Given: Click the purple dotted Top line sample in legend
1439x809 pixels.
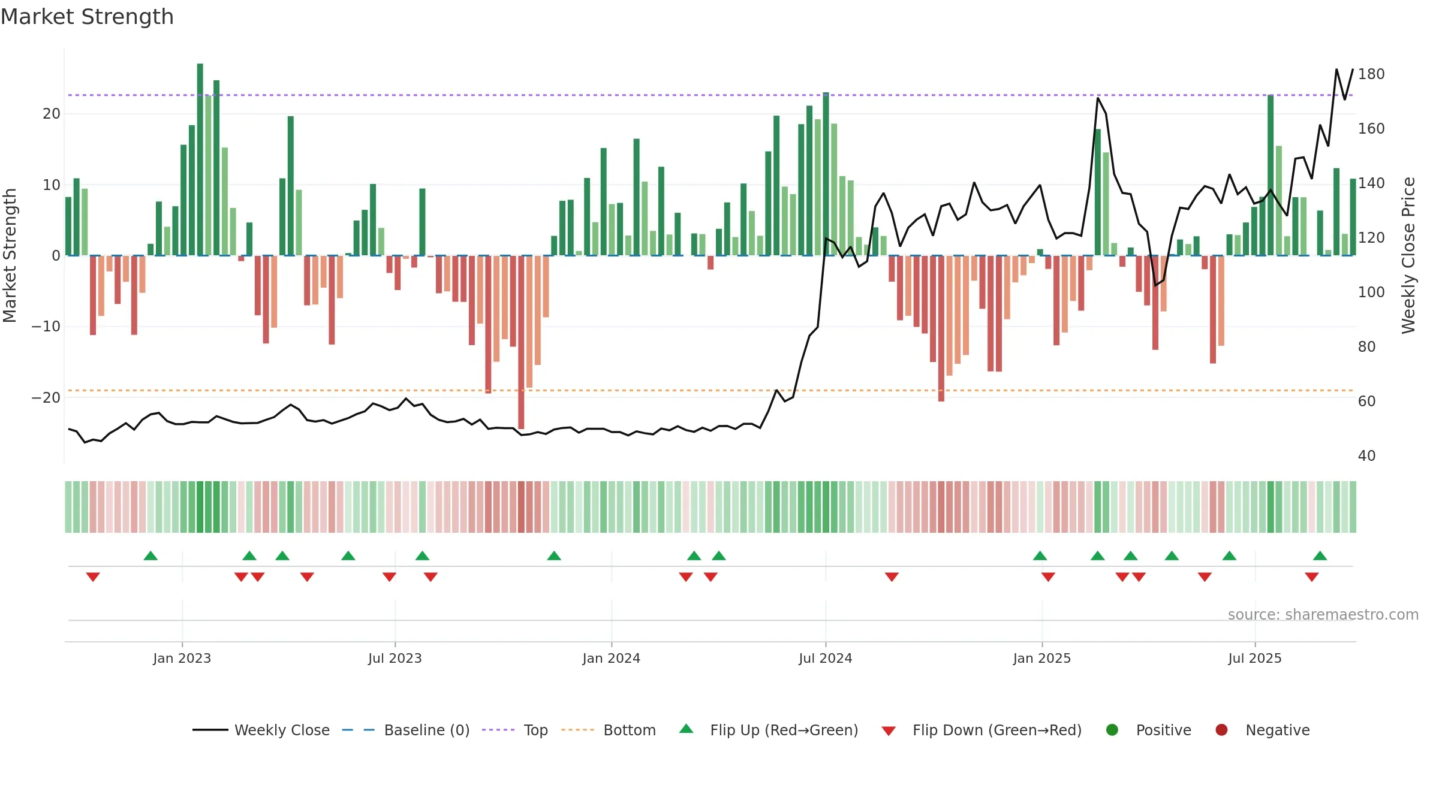Looking at the screenshot, I should [498, 730].
